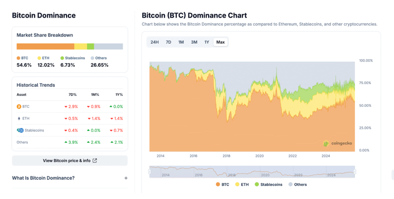394x199 pixels.
Task: Click the orange BTC segment of the share bar
Action: (45, 47)
